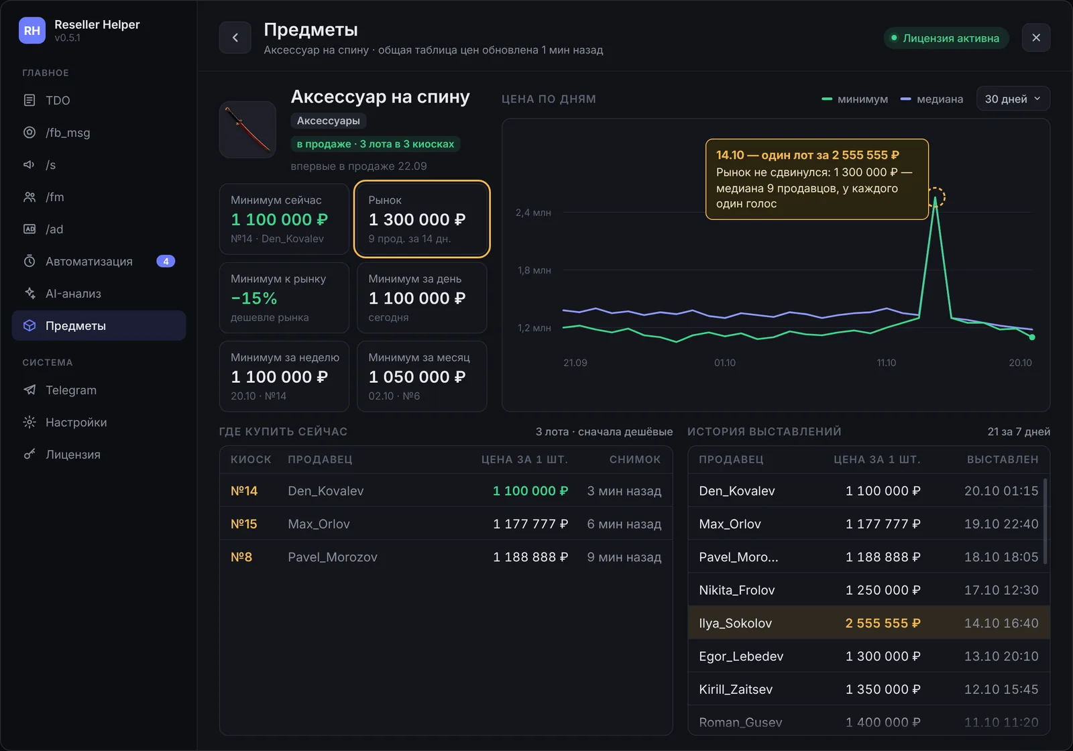Open Telegram section in sidebar
This screenshot has width=1073, height=751.
point(99,390)
